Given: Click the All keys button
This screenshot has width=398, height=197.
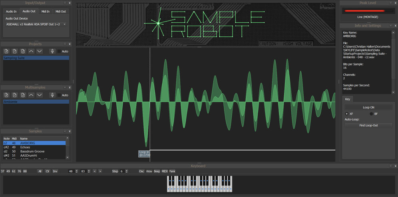Looking at the screenshot, I should (40, 171).
